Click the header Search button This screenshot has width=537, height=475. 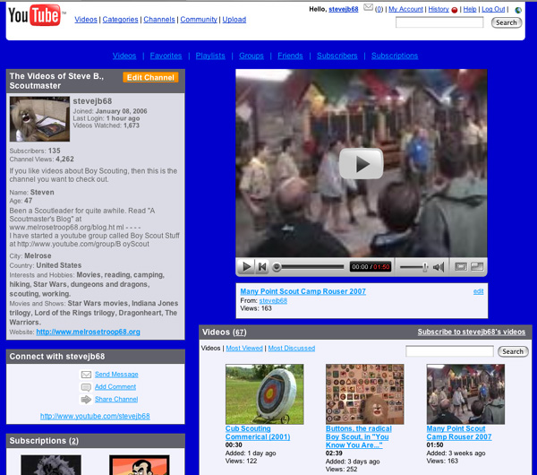(507, 22)
